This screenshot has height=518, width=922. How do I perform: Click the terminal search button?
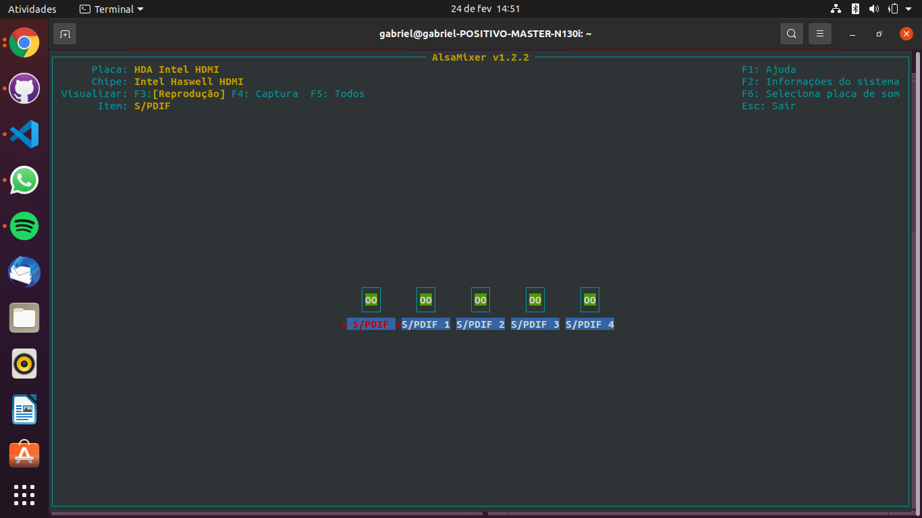[x=791, y=34]
